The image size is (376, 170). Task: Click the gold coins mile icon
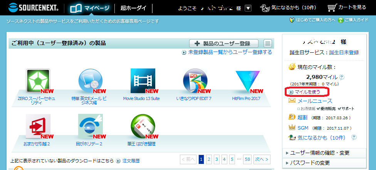[292, 67]
